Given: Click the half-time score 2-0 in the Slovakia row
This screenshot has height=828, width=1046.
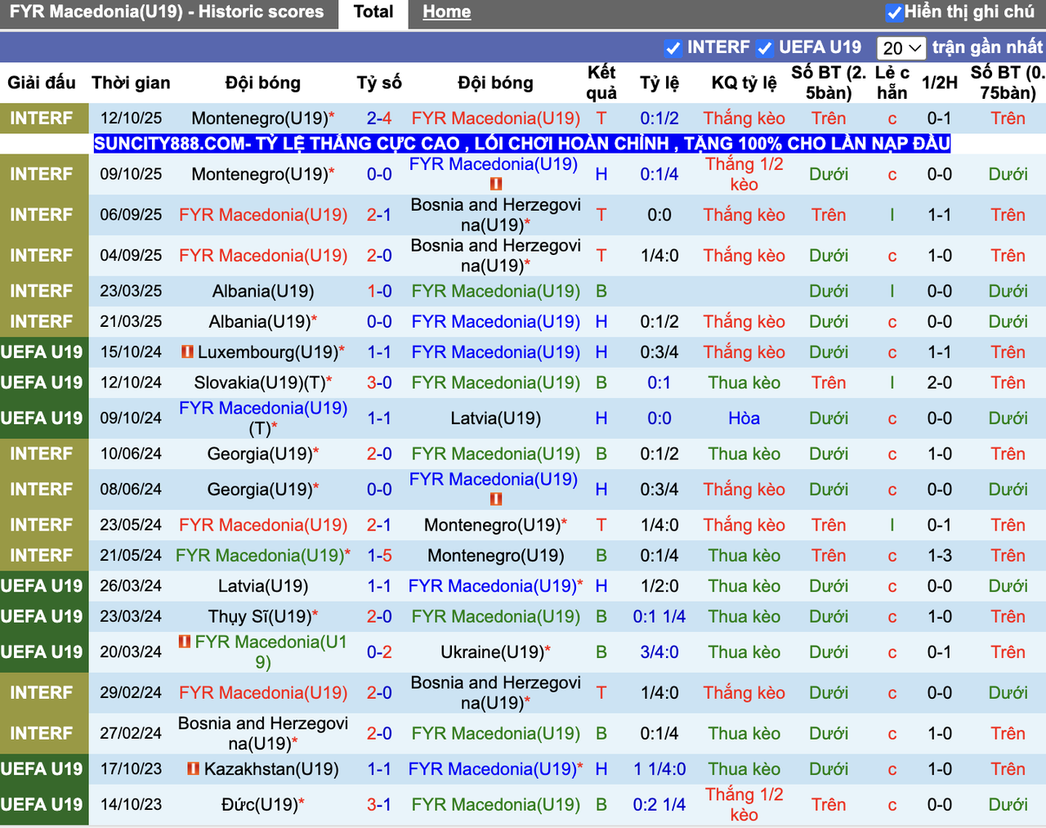Looking at the screenshot, I should click(940, 383).
